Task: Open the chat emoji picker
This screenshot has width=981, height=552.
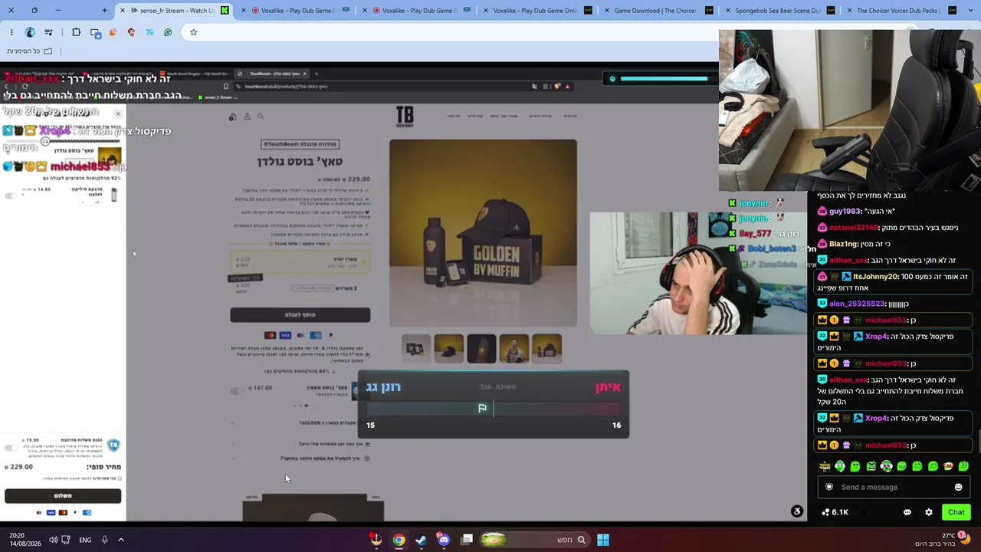Action: [958, 487]
